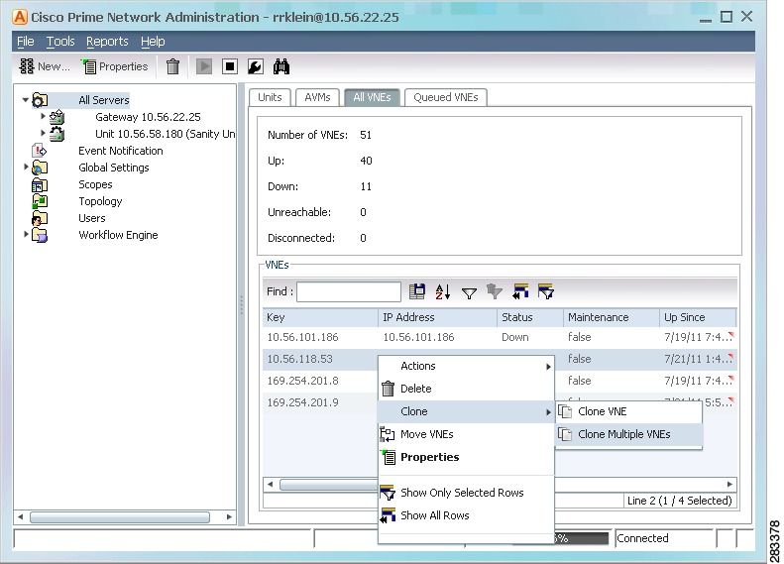Select the Topology tree item

100,201
